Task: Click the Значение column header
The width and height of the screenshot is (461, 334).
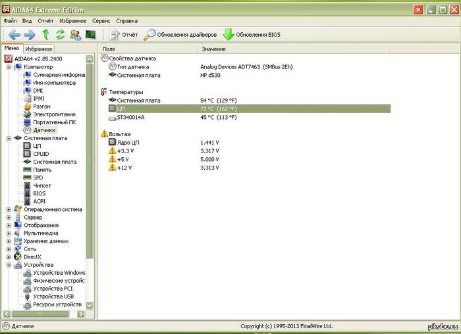Action: [213, 49]
